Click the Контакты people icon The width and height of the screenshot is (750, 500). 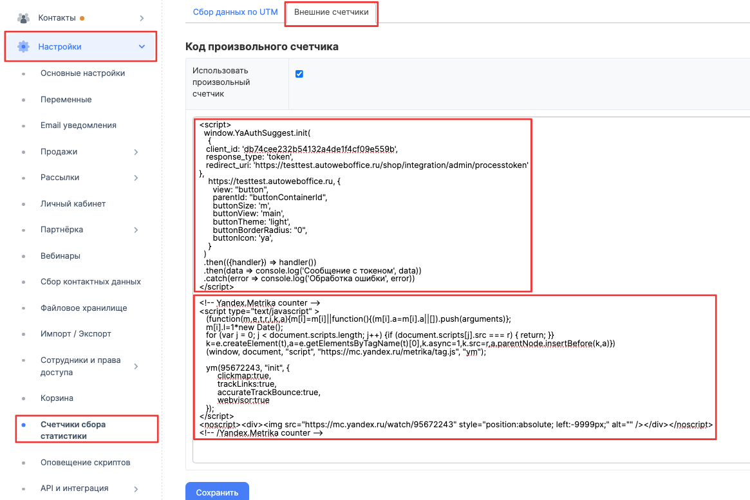[x=23, y=18]
